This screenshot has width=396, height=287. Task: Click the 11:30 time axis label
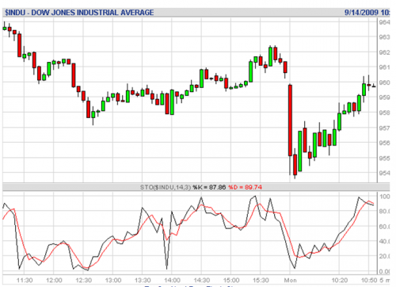click(x=25, y=280)
